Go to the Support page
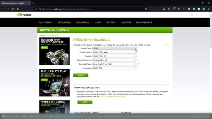212x119 pixels. (x=126, y=22)
